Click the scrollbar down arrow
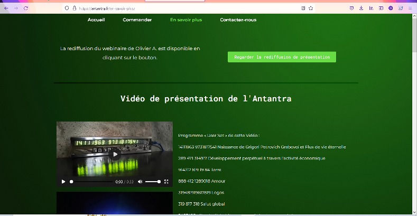 [x=414, y=212]
